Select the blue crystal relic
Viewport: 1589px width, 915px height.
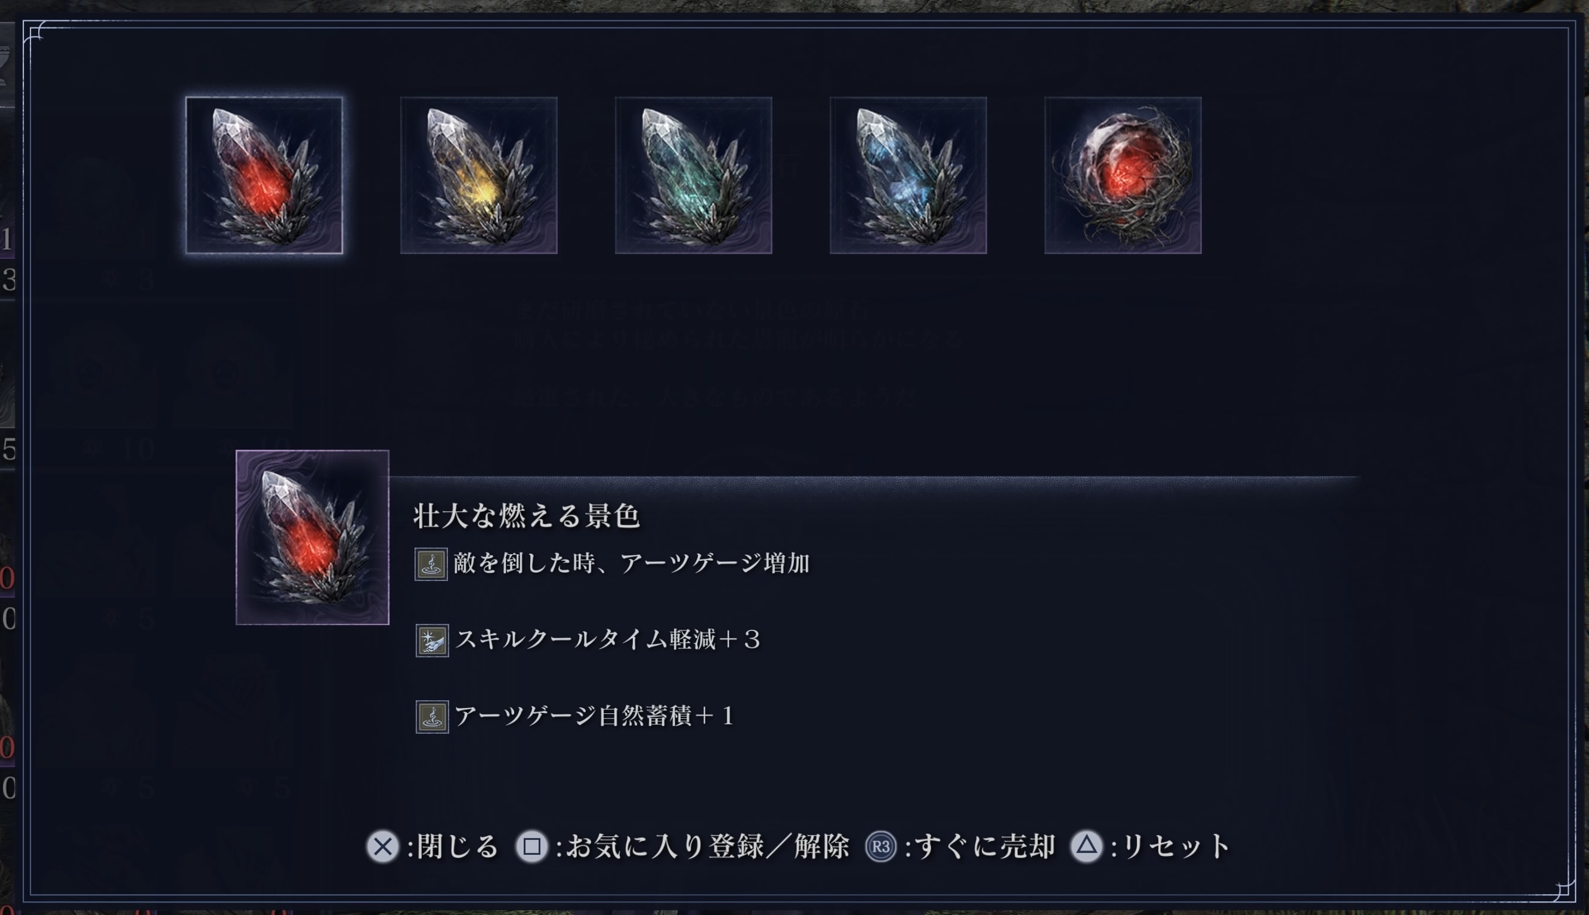tap(908, 175)
